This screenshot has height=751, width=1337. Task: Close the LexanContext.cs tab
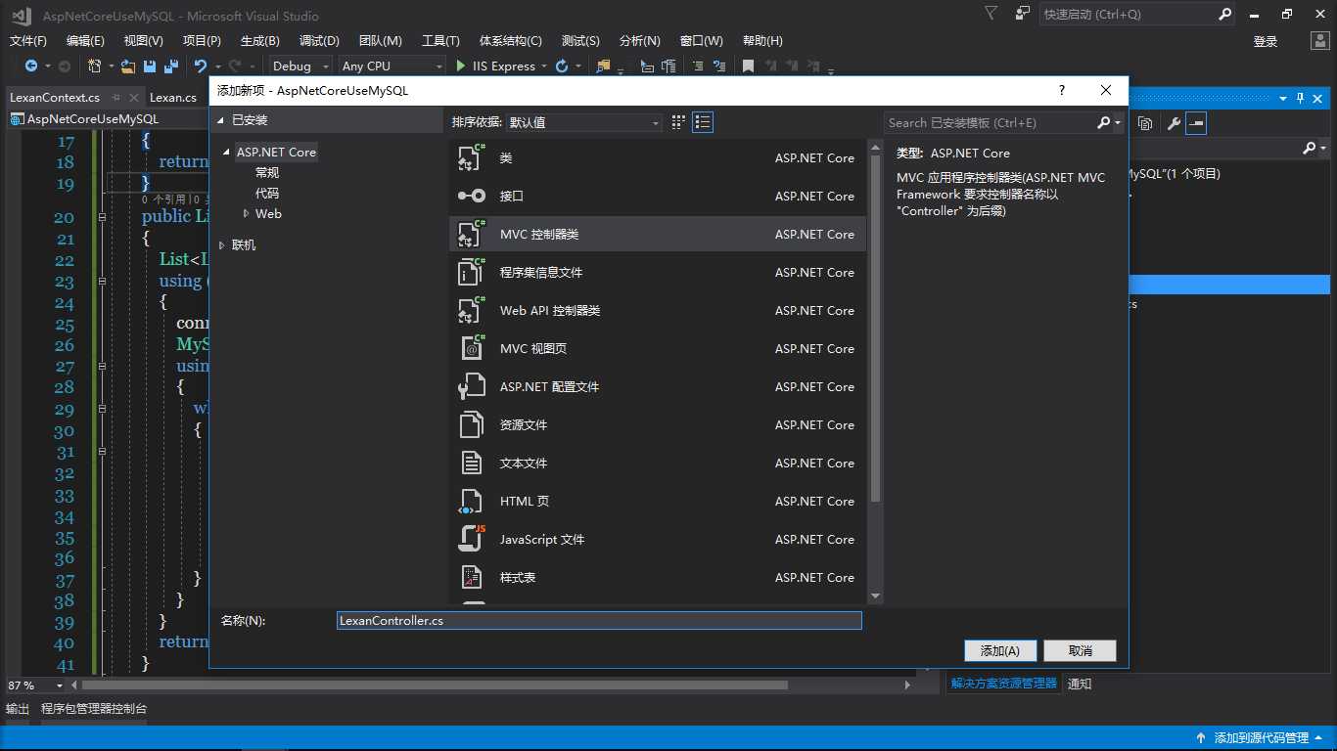point(132,97)
